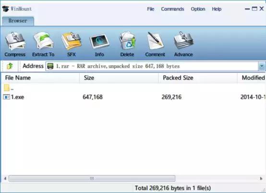
Task: Click the WinMount app logo icon
Action: pyautogui.click(x=5, y=9)
